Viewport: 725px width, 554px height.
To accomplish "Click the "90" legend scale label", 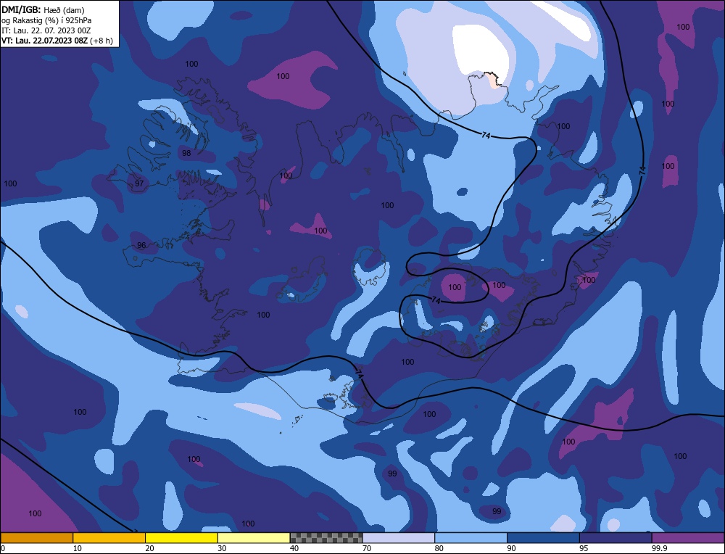I will click(x=511, y=548).
